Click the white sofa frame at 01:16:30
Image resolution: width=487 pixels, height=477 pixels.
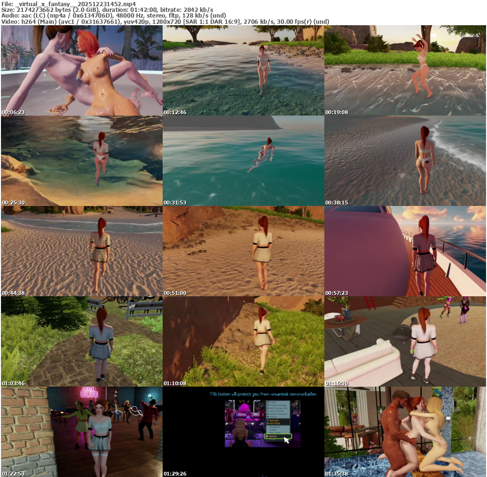(x=405, y=341)
